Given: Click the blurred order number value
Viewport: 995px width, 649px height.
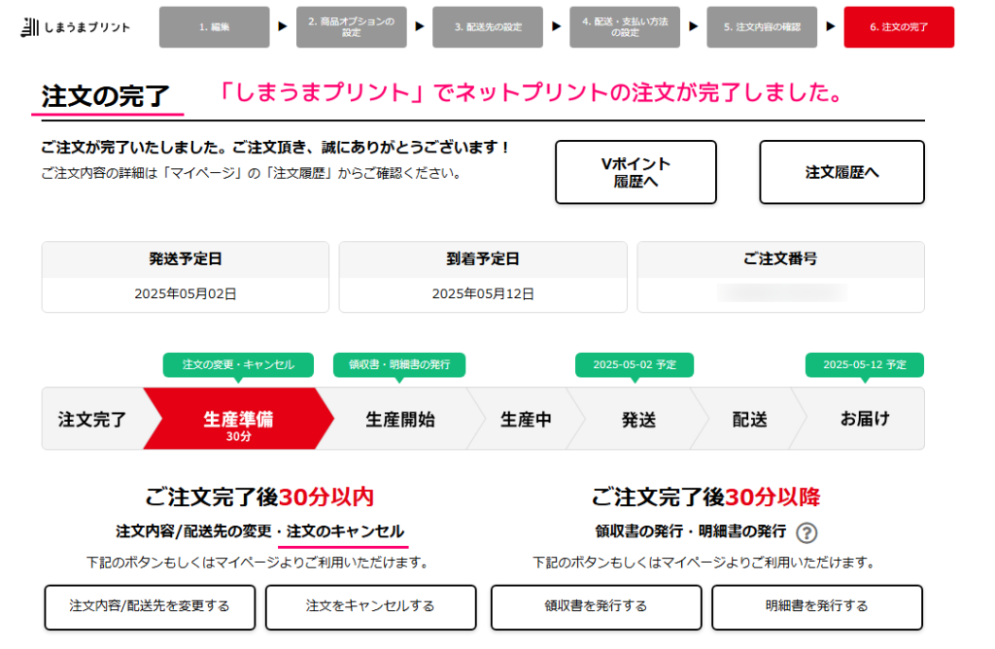Looking at the screenshot, I should click(x=782, y=293).
